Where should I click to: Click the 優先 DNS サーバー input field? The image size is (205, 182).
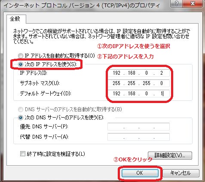138,127
